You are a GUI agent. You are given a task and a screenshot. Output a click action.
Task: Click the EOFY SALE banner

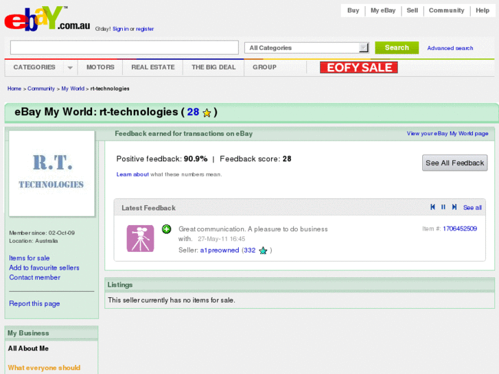click(x=359, y=67)
